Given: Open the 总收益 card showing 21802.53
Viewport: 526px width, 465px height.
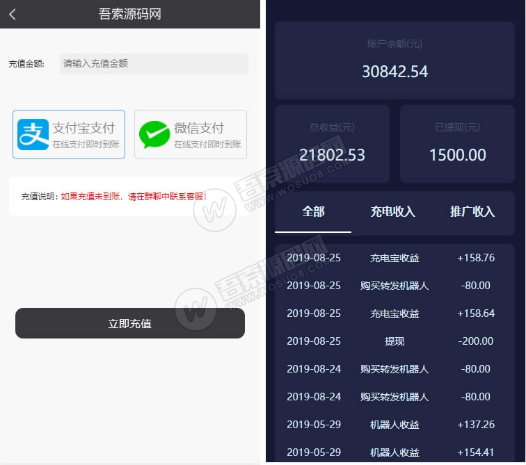Looking at the screenshot, I should 332,144.
